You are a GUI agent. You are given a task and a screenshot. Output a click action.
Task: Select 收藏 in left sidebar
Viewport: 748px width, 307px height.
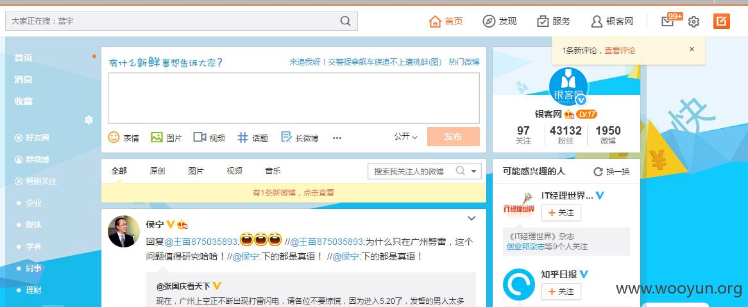click(x=23, y=101)
